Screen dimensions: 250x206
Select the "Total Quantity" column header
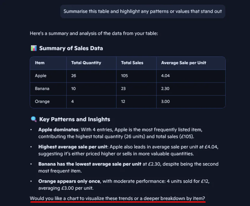(86, 63)
